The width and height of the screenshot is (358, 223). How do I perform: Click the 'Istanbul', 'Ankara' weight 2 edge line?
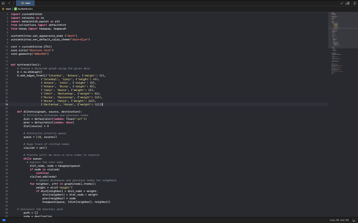[62, 76]
